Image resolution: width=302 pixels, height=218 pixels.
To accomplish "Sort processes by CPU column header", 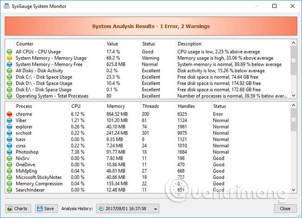I will 87,106.
